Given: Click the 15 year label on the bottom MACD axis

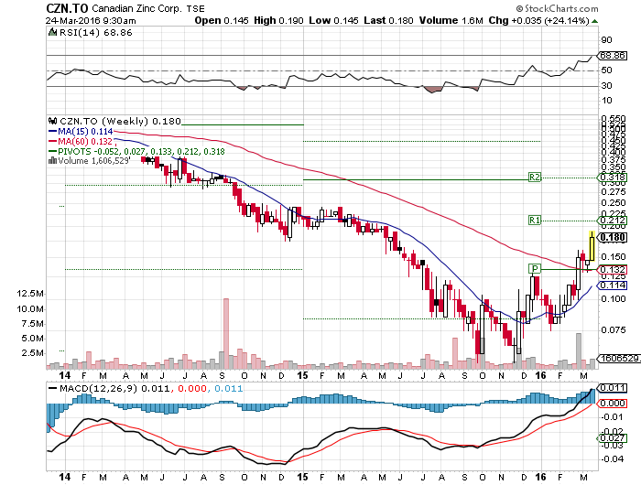Looking at the screenshot, I should click(x=302, y=477).
